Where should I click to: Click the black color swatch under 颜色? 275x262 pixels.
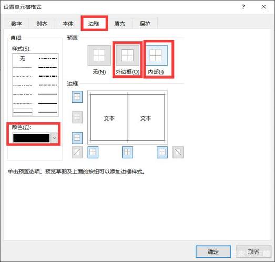coord(32,138)
